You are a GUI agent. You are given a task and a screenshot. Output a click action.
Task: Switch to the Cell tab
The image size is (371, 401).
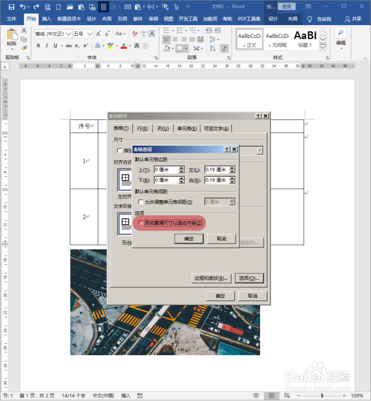coord(187,129)
